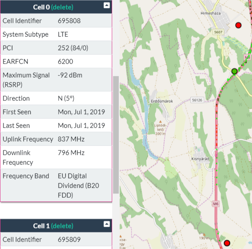The width and height of the screenshot is (252, 249).
Task: Click the Liptódi-tető peak marker triangle
Action: 160,121
